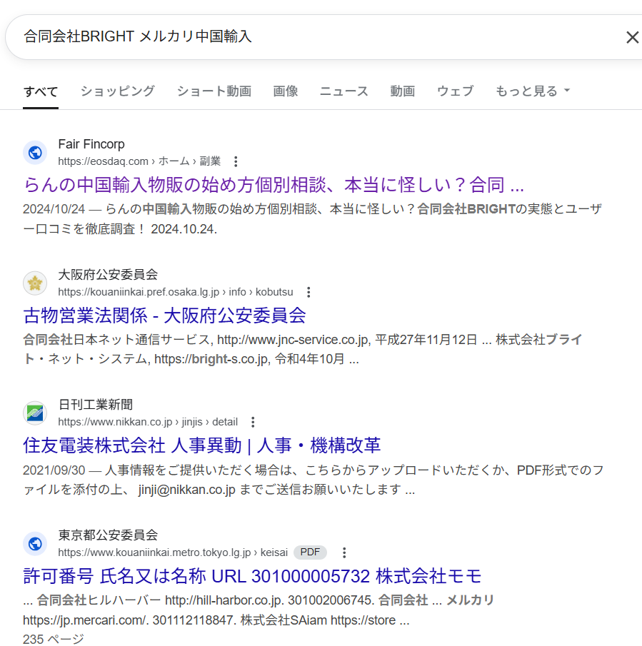Click 2024/10/24 snippet date text
Viewport: 642px width, 646px height.
point(54,209)
